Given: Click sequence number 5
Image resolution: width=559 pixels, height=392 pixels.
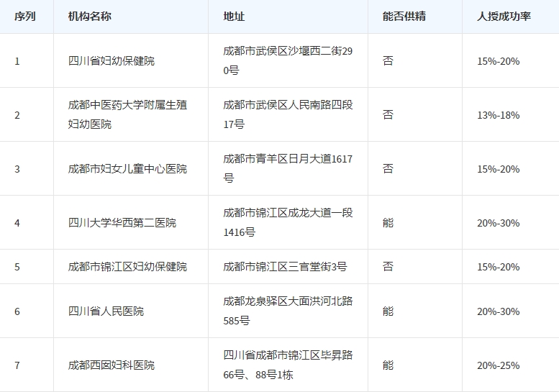Looking at the screenshot, I should coord(17,267).
